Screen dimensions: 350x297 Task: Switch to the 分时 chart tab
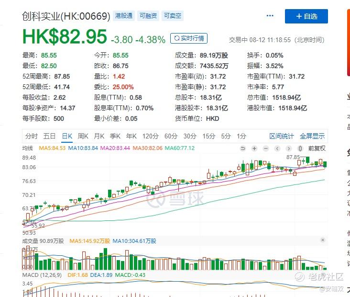32,136
